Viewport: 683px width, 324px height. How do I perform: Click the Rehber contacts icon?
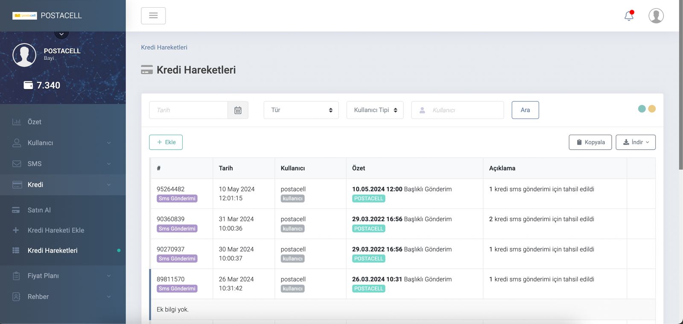(x=16, y=297)
